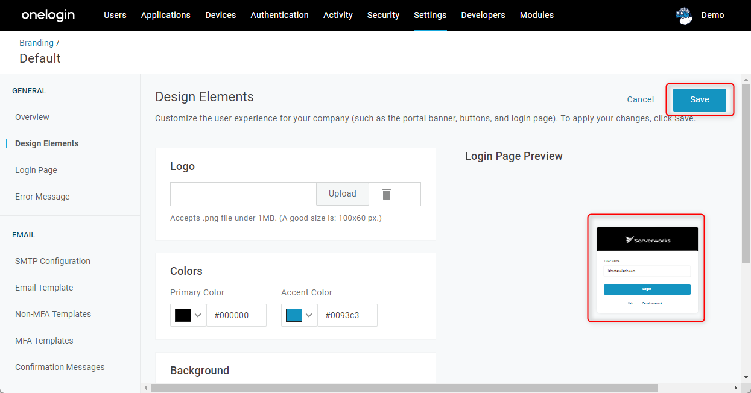This screenshot has height=393, width=751.
Task: Click the GENERAL sidebar heading
Action: pyautogui.click(x=29, y=91)
